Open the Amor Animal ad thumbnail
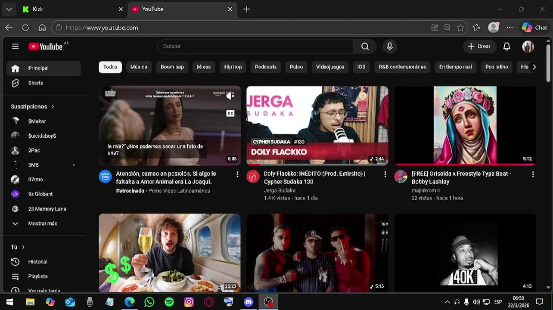Image resolution: width=553 pixels, height=310 pixels. pos(170,126)
